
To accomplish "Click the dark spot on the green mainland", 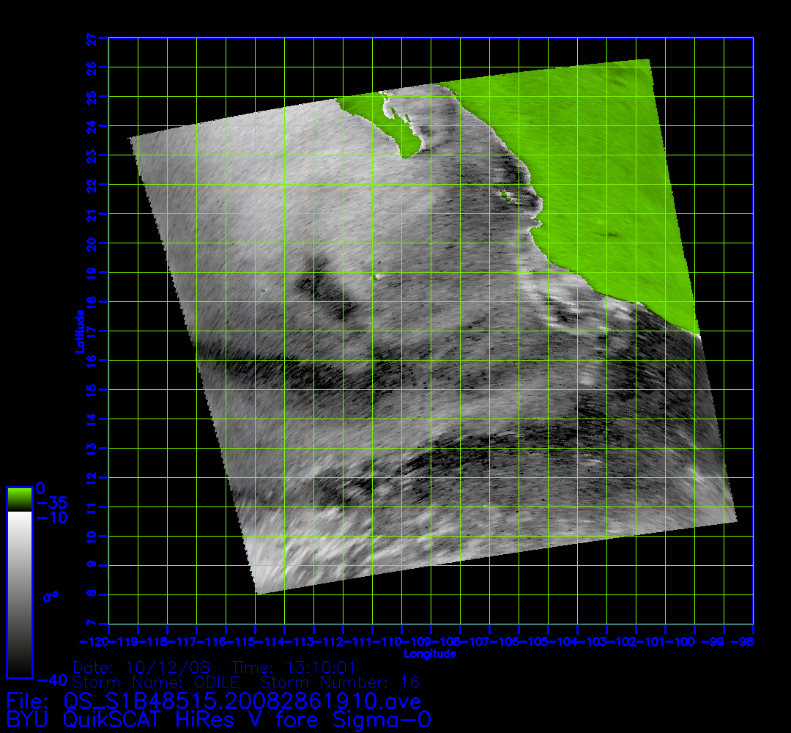I will [x=610, y=235].
